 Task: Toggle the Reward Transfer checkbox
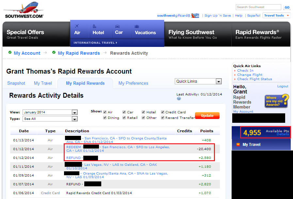point(163,118)
